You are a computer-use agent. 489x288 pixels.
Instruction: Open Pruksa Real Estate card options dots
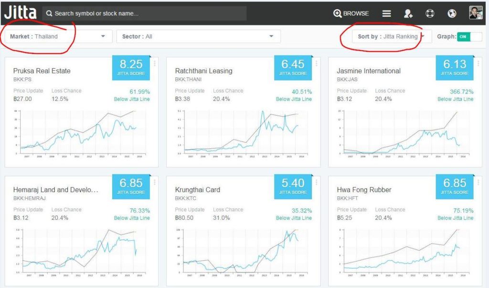(x=155, y=64)
